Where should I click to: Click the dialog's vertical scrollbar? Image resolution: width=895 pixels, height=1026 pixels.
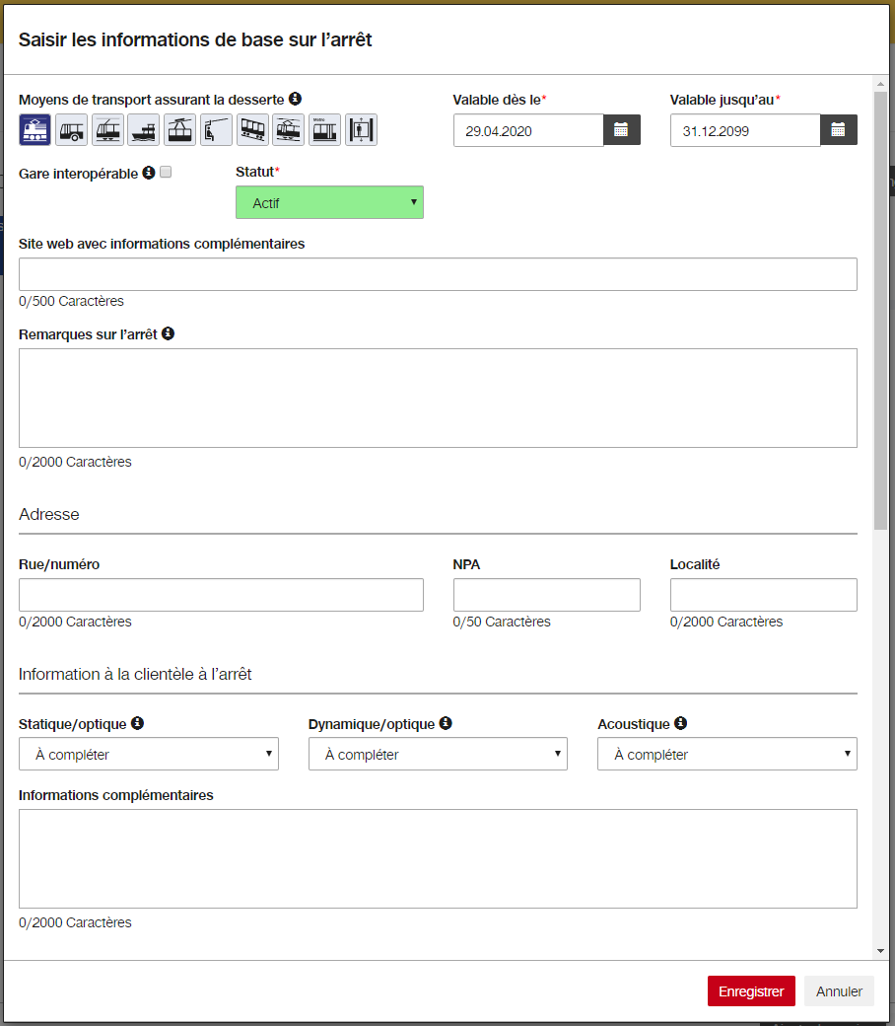coord(880,311)
